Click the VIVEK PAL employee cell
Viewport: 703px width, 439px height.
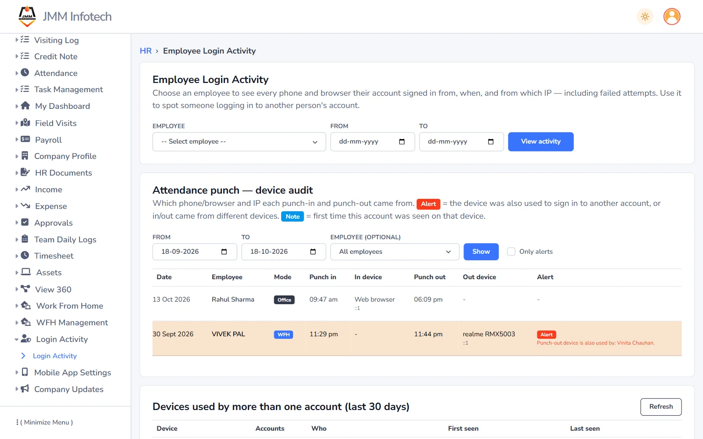click(x=228, y=334)
